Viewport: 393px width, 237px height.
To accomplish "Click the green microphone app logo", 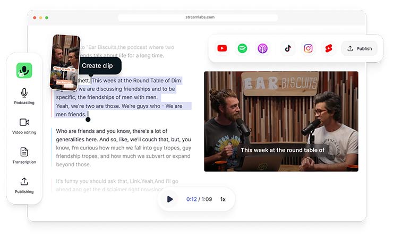I will [24, 70].
